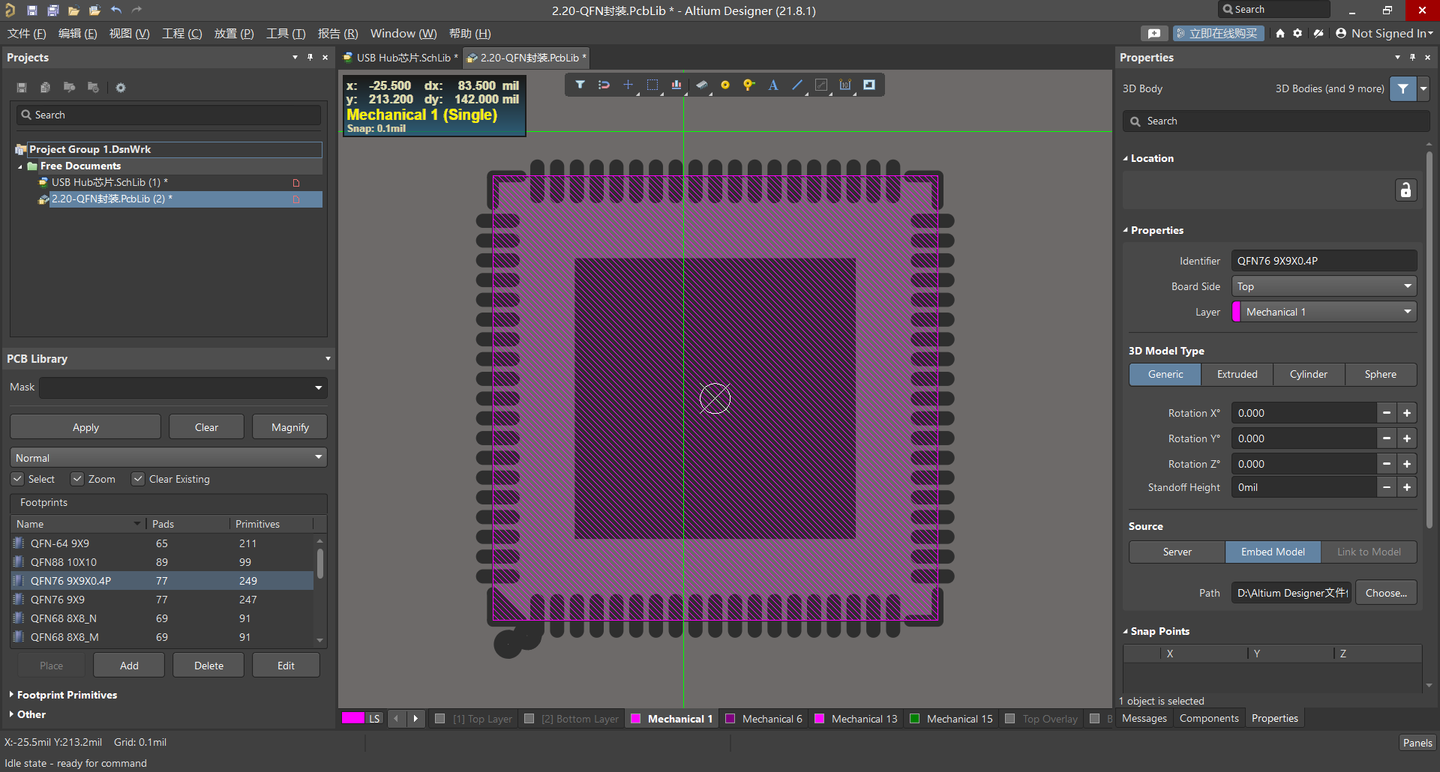Open the Board Side dropdown
Image resolution: width=1440 pixels, height=772 pixels.
click(x=1324, y=286)
